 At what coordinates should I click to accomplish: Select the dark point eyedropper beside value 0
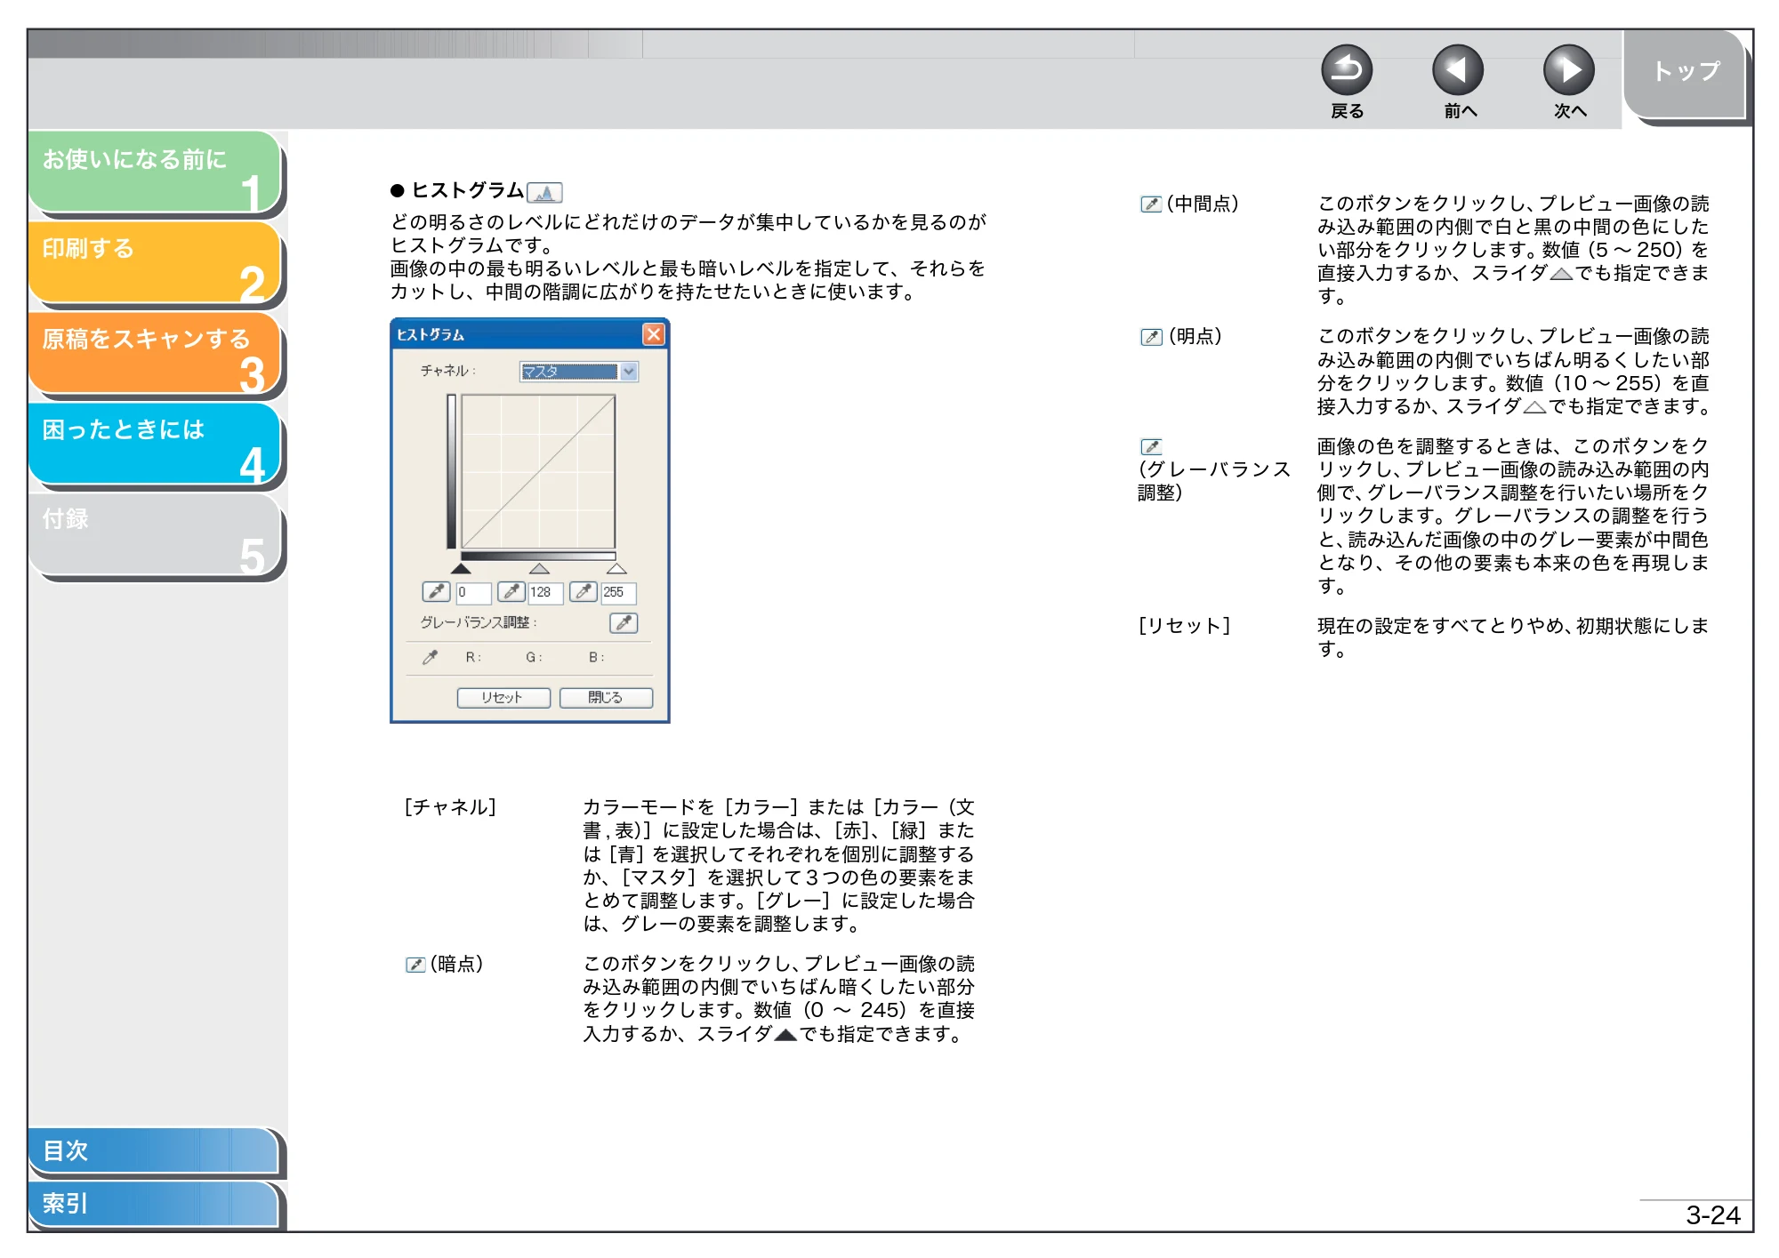tap(436, 591)
